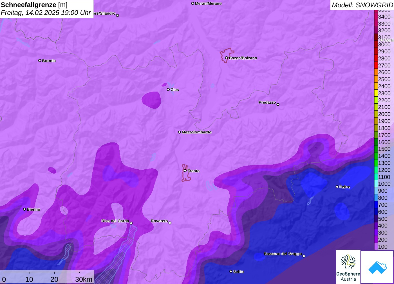Select the 1000 m cyan legend swatch

376,184
